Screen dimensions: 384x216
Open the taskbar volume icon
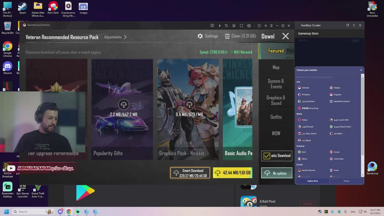365,211
